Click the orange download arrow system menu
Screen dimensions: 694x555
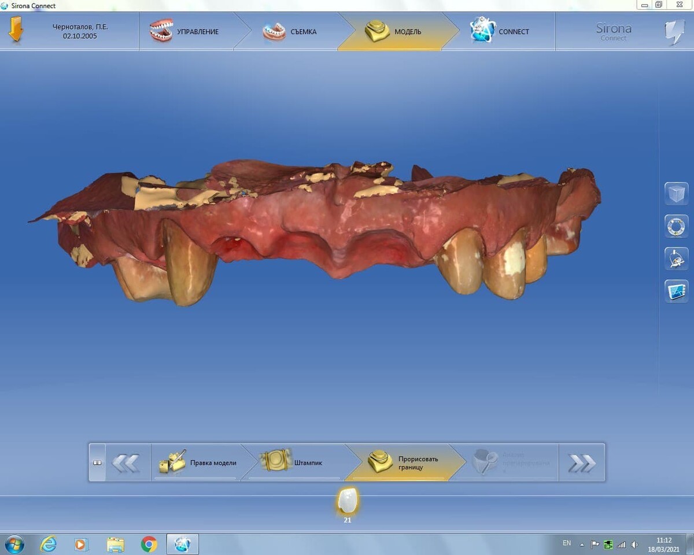[16, 31]
